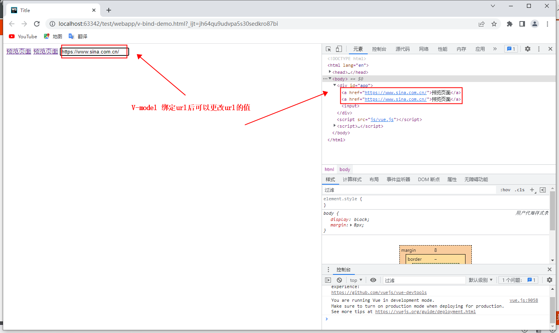This screenshot has height=333, width=559.
Task: Switch to the 控制台 tab in DevTools
Action: click(379, 49)
